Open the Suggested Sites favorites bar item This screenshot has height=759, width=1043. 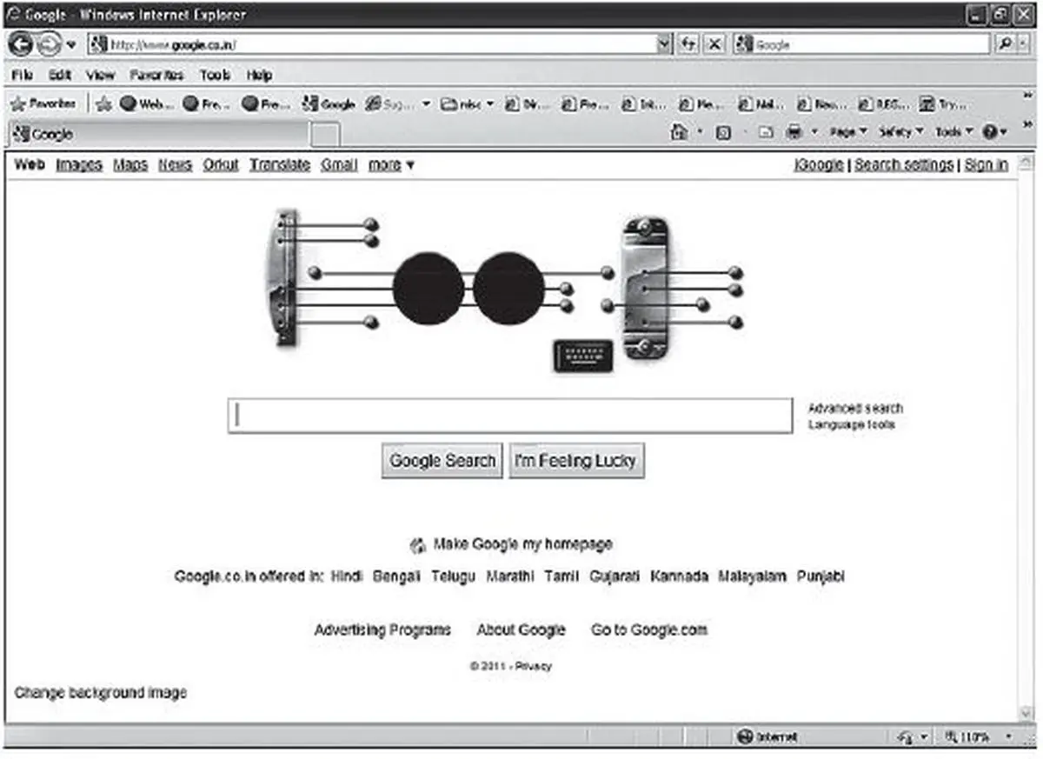point(390,104)
